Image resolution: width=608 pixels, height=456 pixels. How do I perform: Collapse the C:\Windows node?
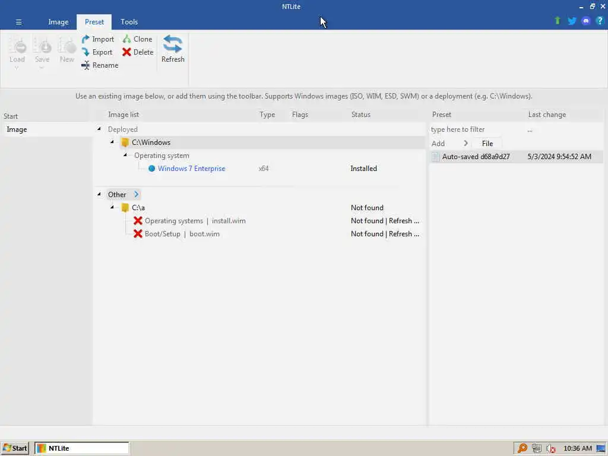point(112,142)
